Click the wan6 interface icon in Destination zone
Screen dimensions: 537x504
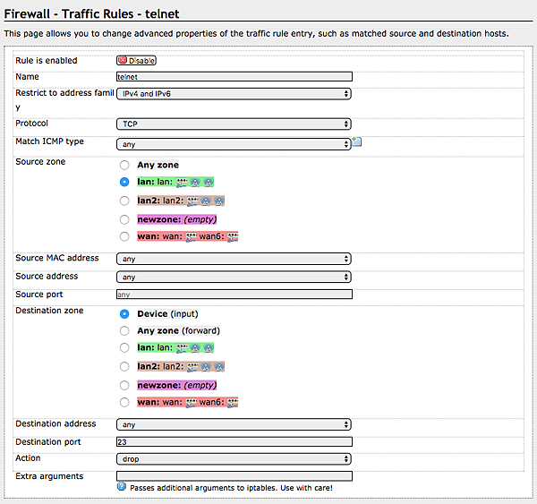pyautogui.click(x=233, y=402)
